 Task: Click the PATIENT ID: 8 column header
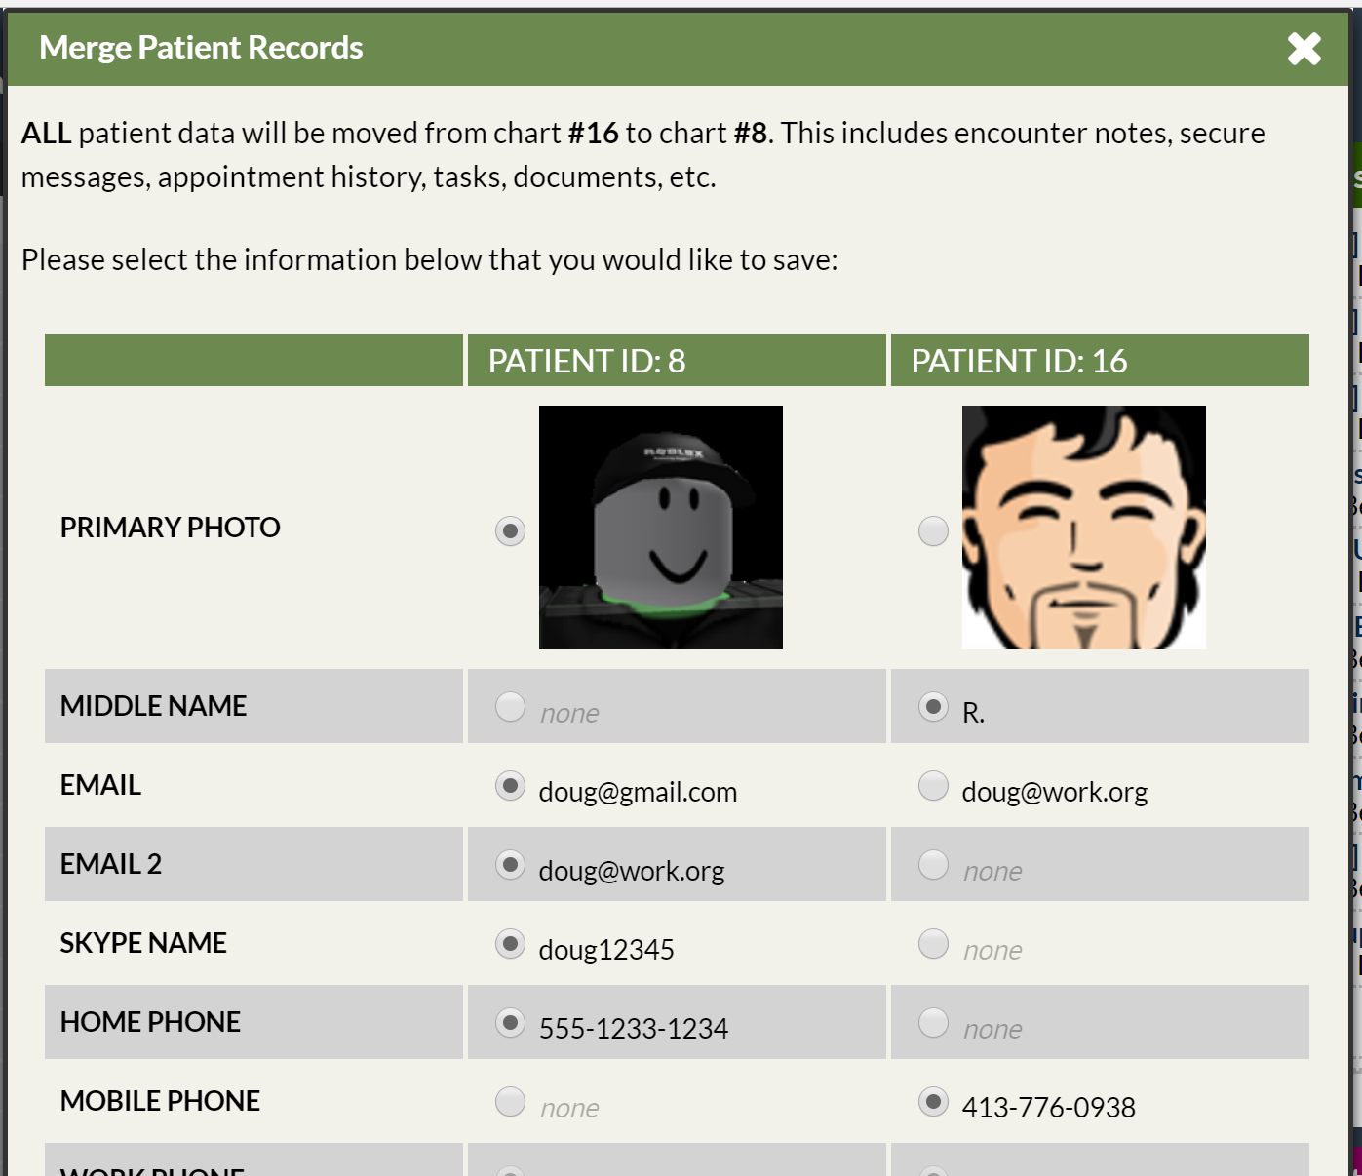pyautogui.click(x=677, y=361)
